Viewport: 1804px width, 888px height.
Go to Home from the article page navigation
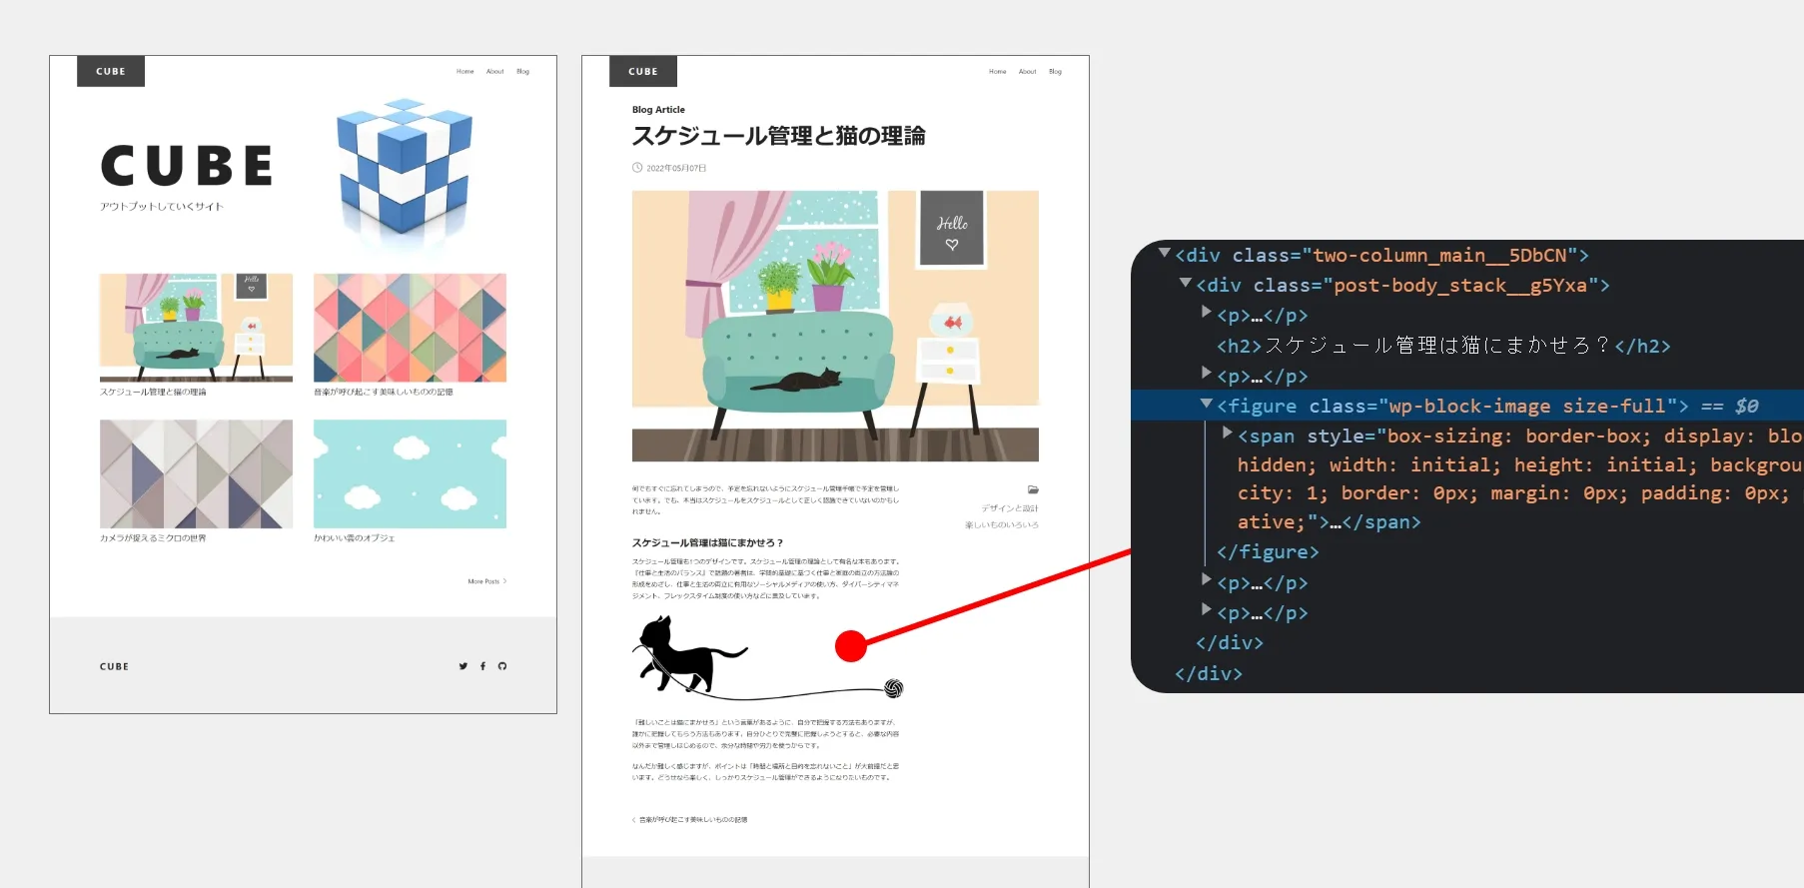[x=997, y=72]
